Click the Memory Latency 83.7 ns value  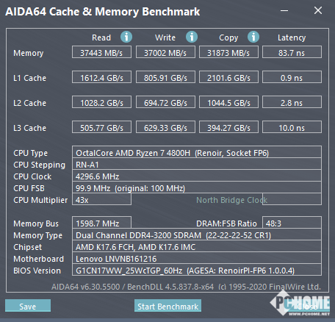pyautogui.click(x=292, y=52)
